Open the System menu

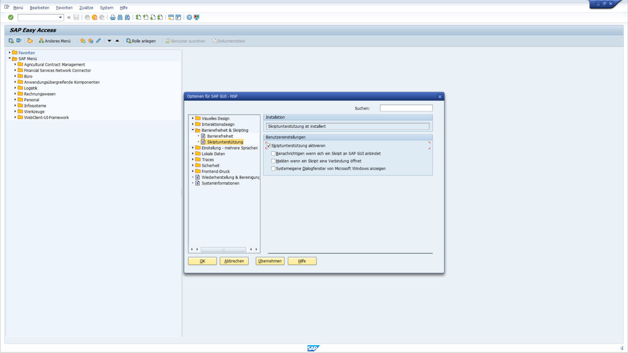(x=106, y=7)
